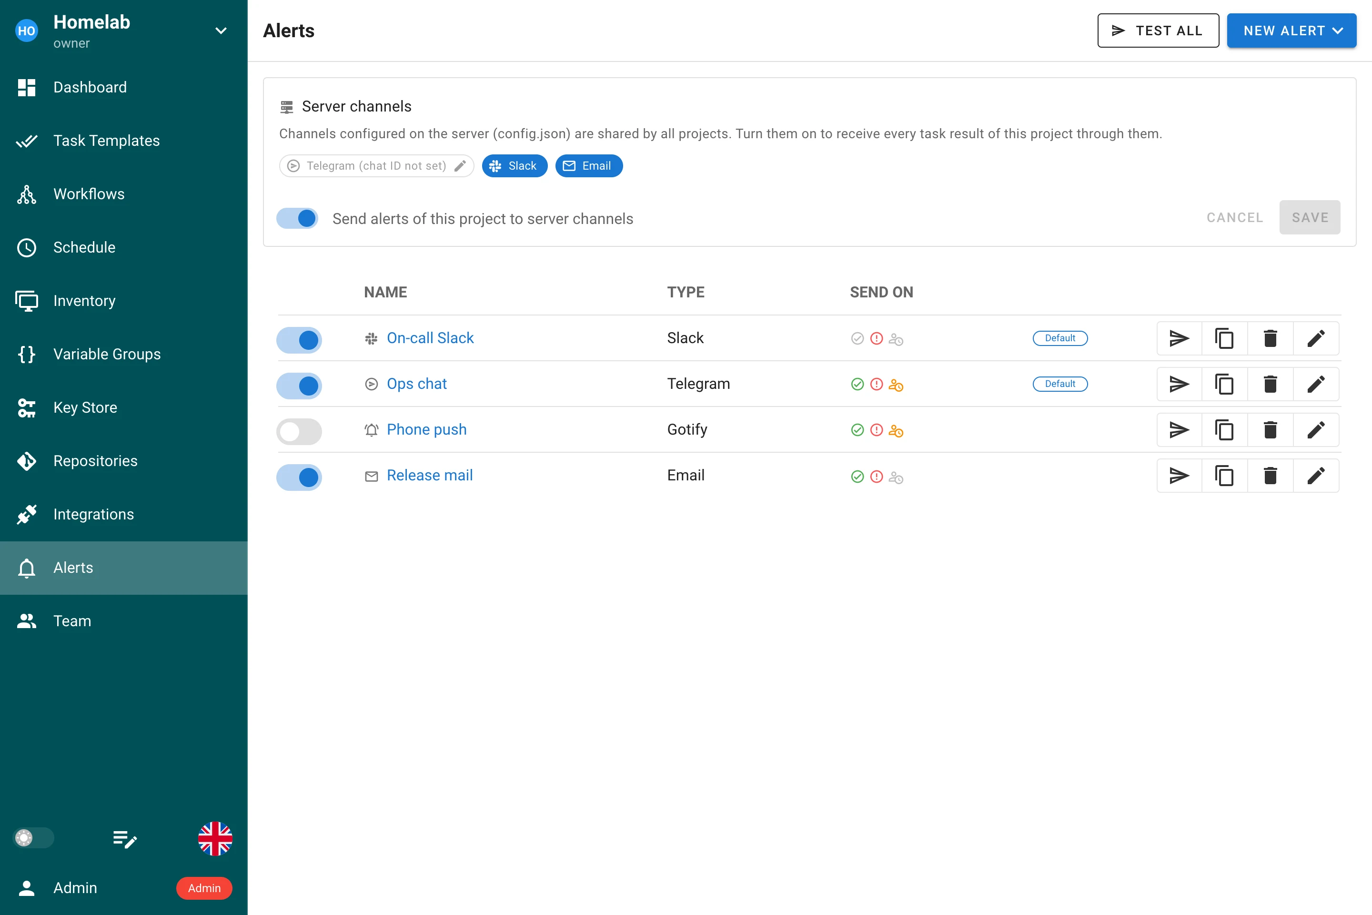Delete the Phone push alert
Viewport: 1372px width, 915px height.
coord(1270,430)
